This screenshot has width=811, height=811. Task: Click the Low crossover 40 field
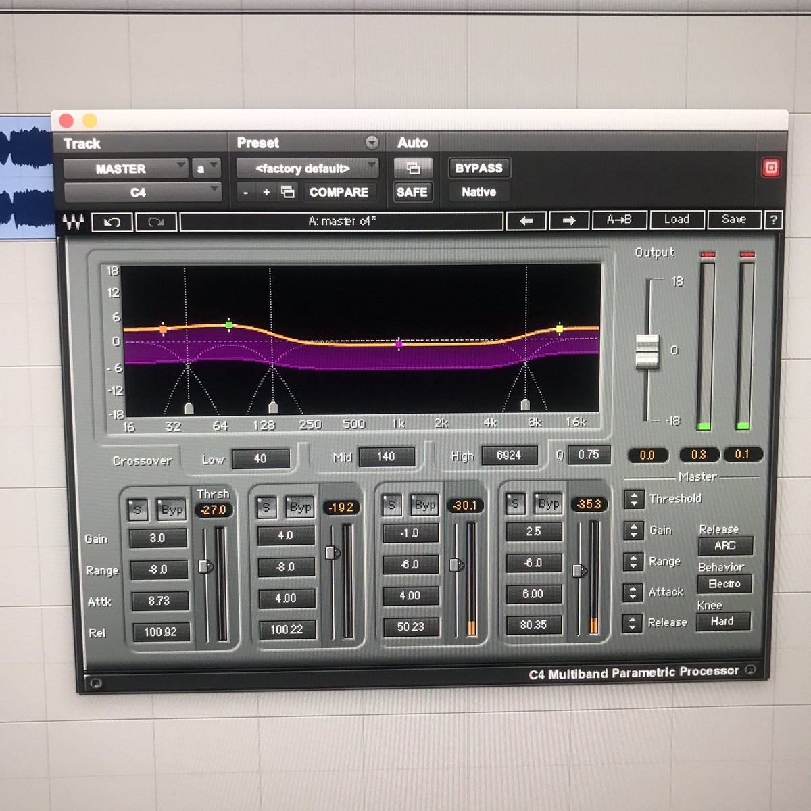click(261, 459)
